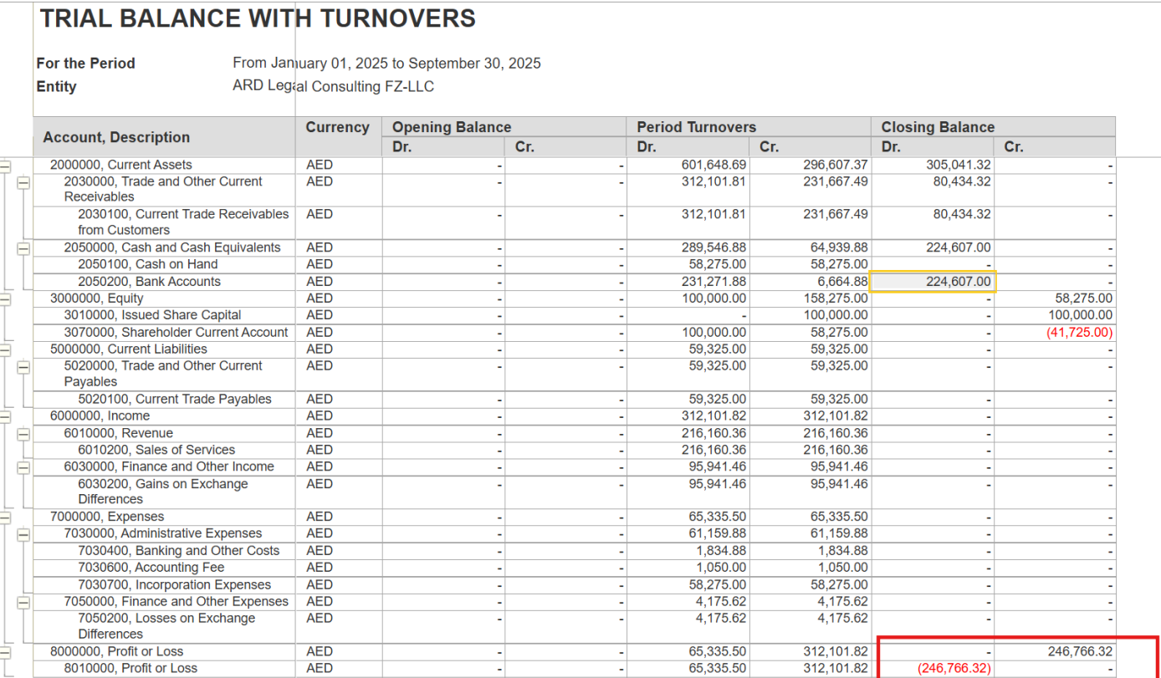Screen dimensions: 1161x678
Task: Click the Closing Balance column header
Action: click(x=938, y=127)
